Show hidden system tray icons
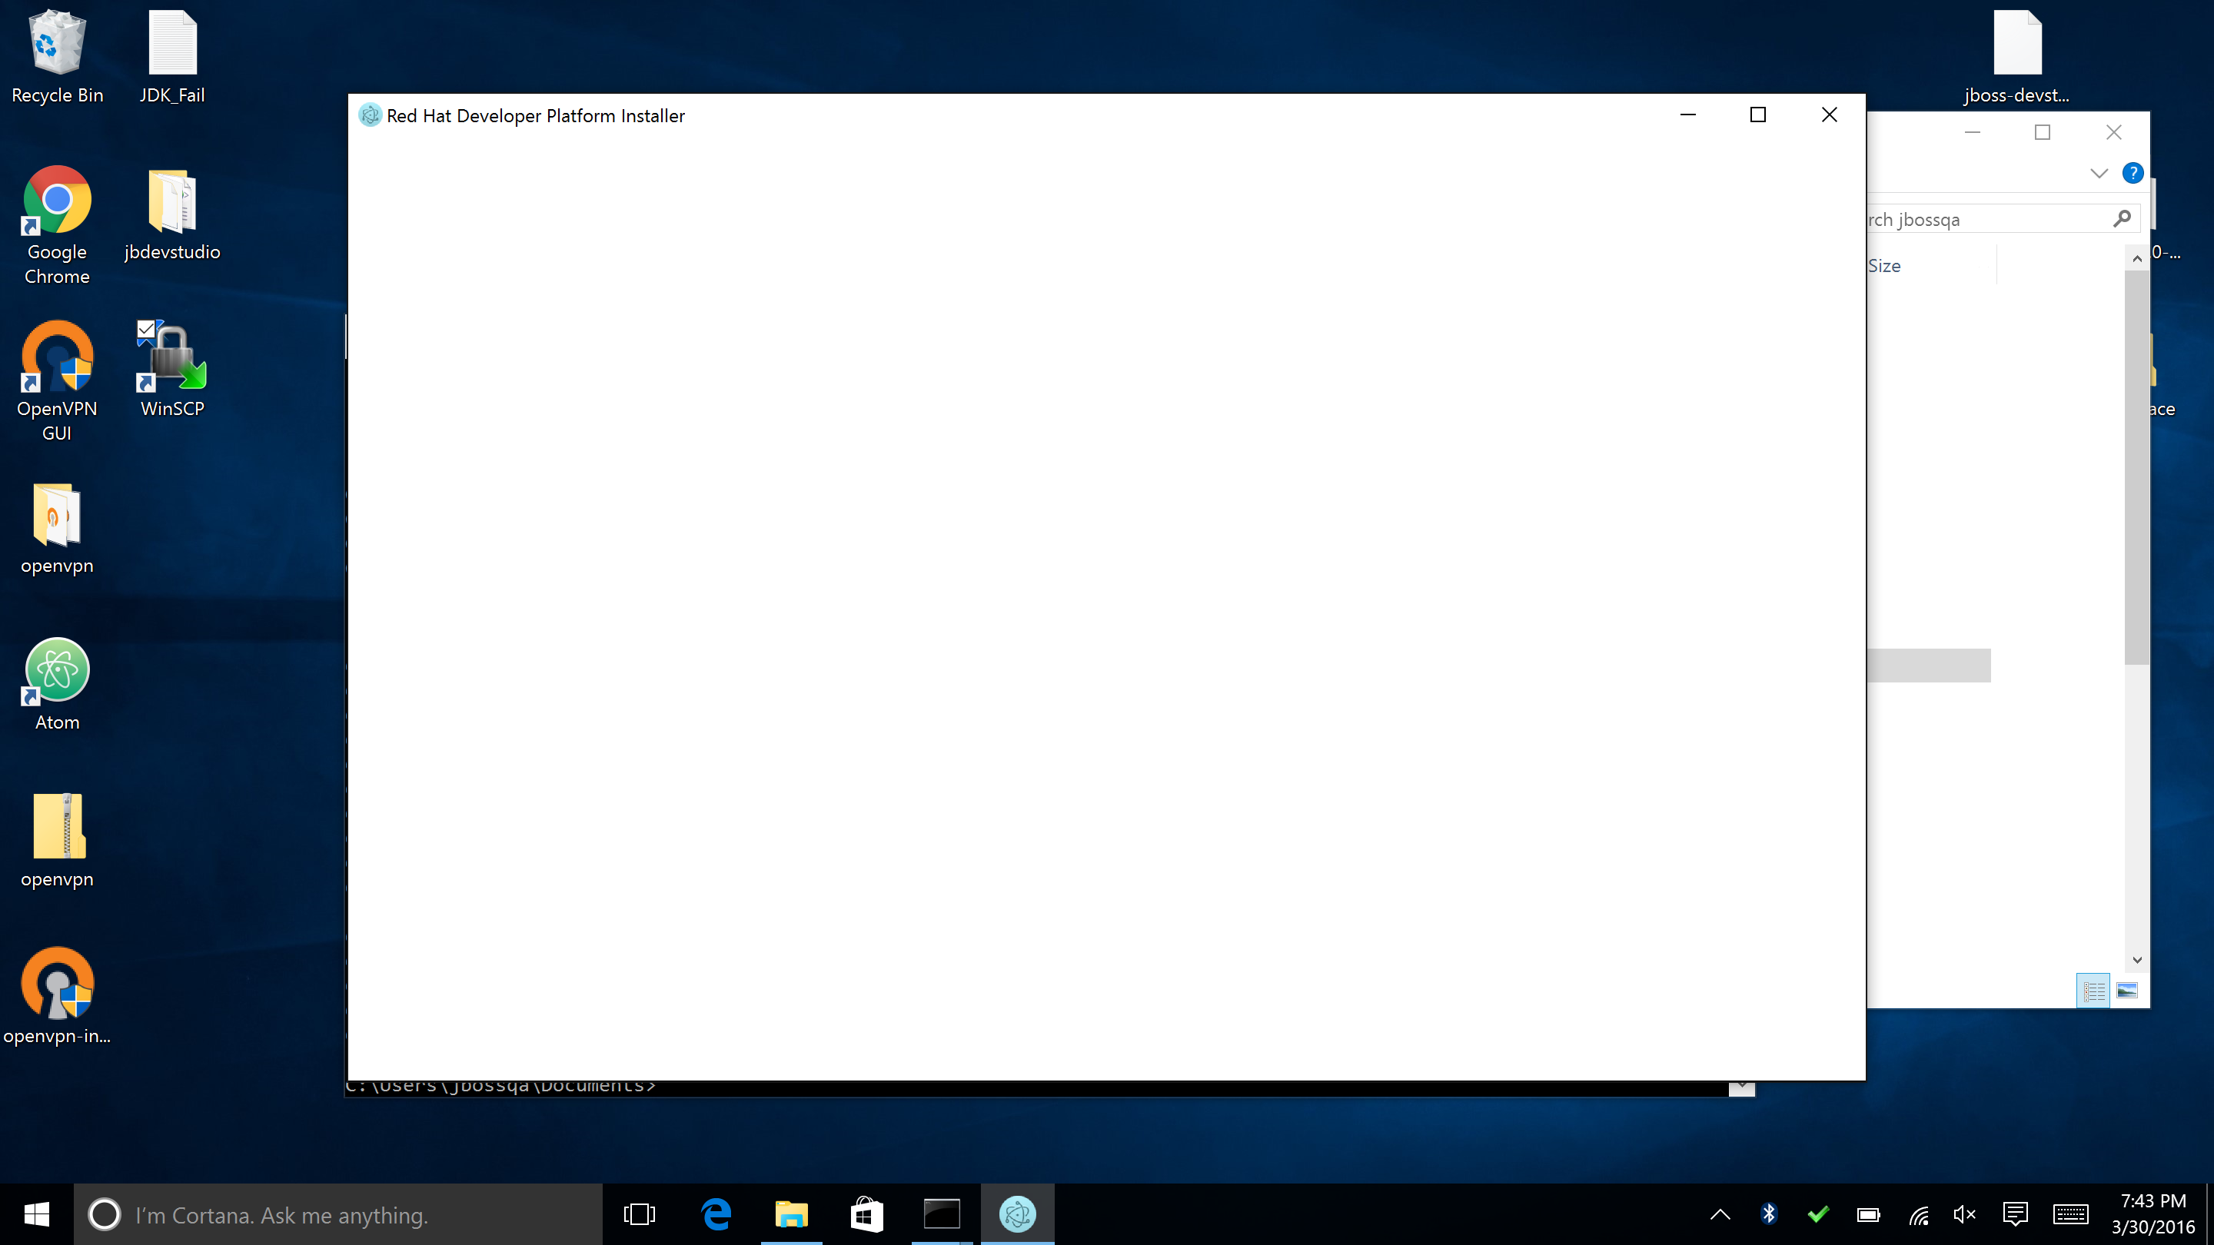 [1720, 1214]
